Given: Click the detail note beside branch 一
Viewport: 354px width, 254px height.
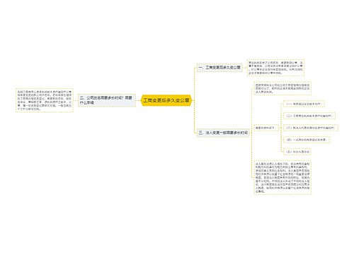Looking at the screenshot, I should tap(275, 68).
